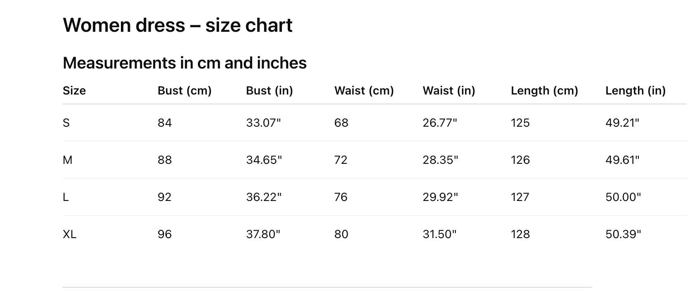Image resolution: width=698 pixels, height=293 pixels.
Task: Select the Length (cm) column header
Action: 544,91
